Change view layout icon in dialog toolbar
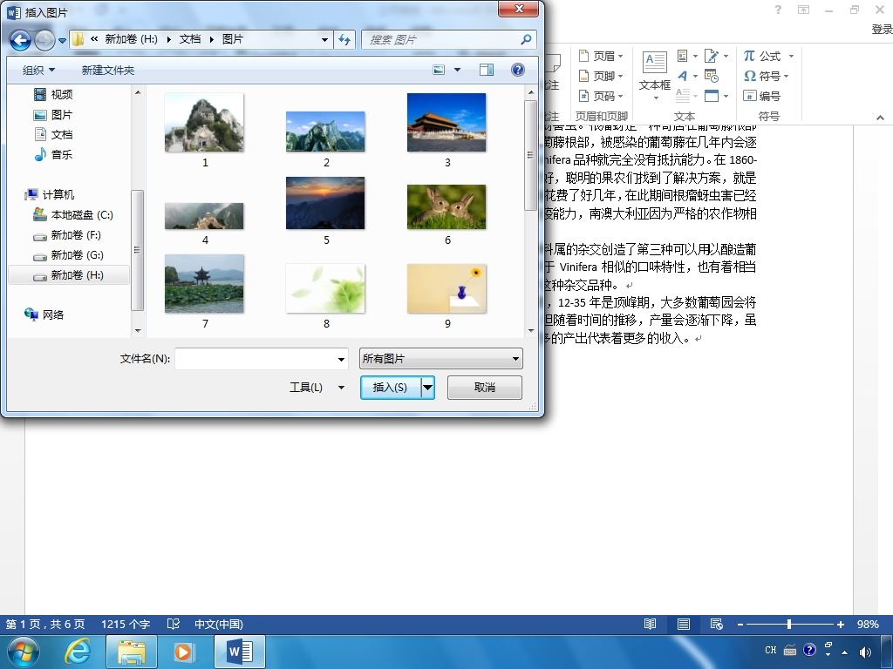This screenshot has height=669, width=893. point(440,70)
